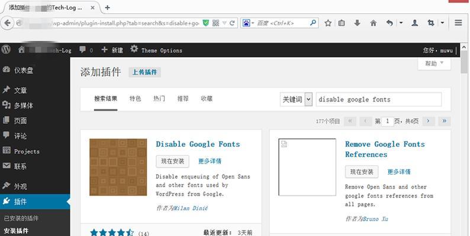Switch to the 推荐 tab
Image resolution: width=470 pixels, height=236 pixels.
click(183, 99)
